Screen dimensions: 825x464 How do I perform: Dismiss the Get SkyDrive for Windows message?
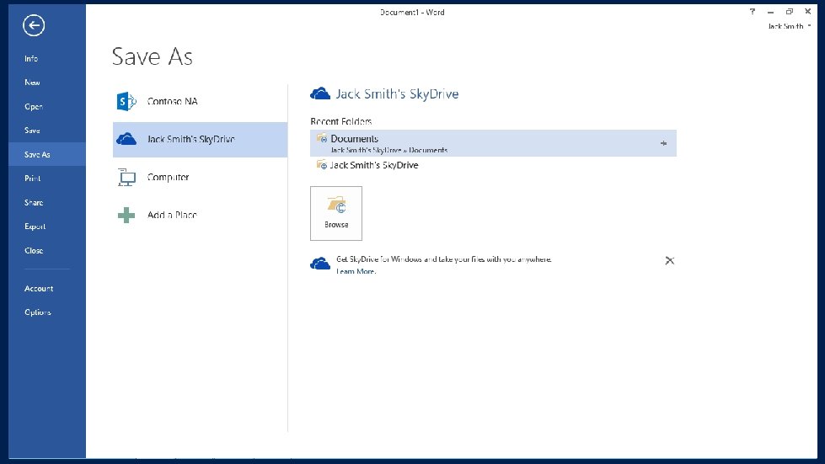point(669,261)
